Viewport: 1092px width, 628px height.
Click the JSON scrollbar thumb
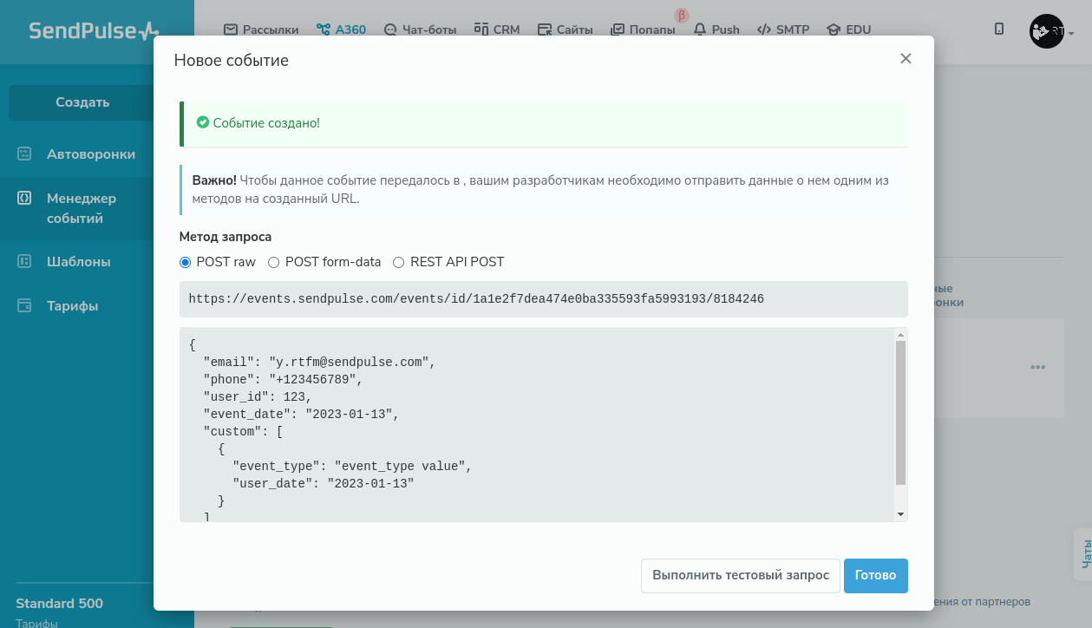[x=900, y=412]
